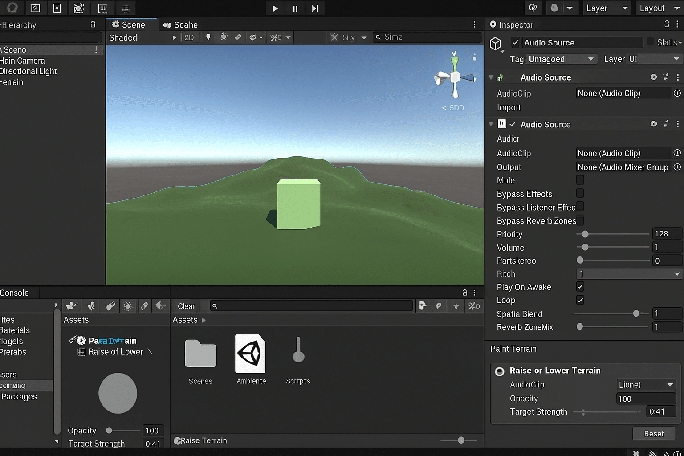Toggle the Loop checkbox
Screen dimensions: 684x456
click(x=580, y=300)
